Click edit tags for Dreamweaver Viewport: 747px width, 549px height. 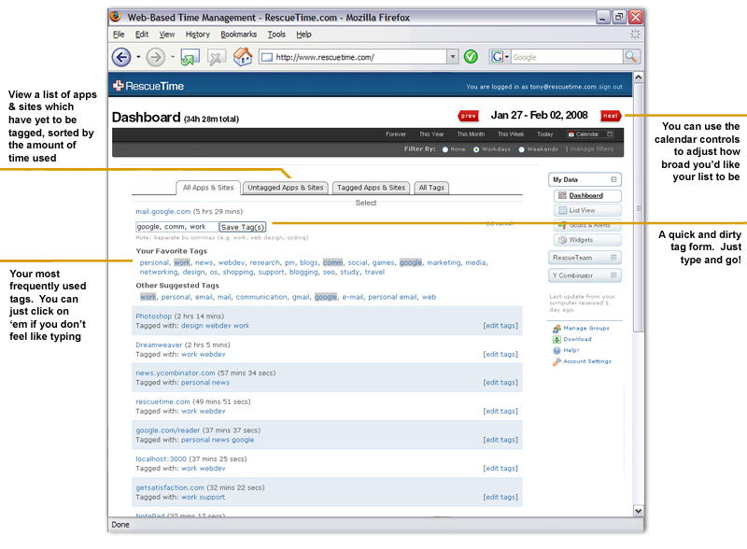(x=500, y=355)
